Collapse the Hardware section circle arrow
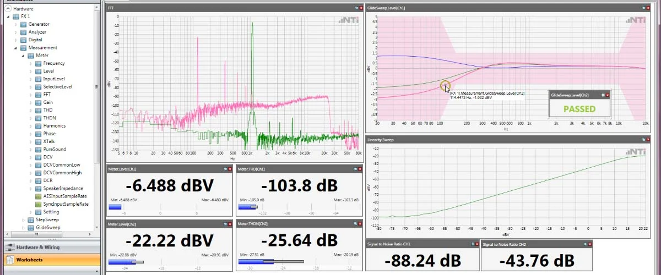This screenshot has height=275, width=661. click(8, 9)
